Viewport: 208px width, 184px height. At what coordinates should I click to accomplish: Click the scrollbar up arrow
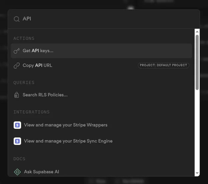(x=197, y=31)
